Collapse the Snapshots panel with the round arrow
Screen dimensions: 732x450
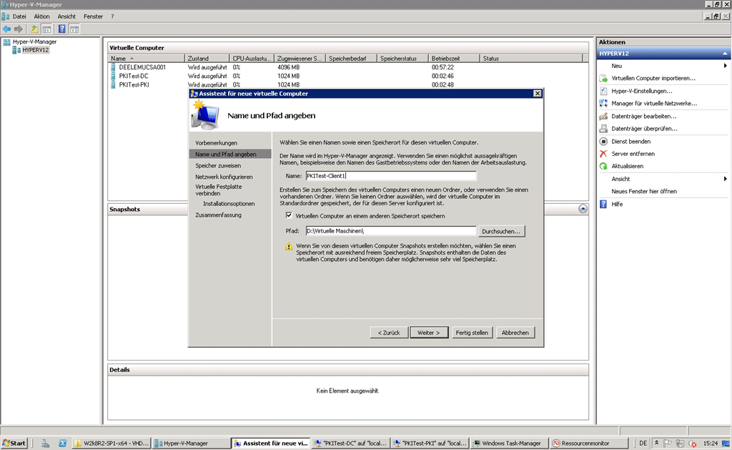pos(583,209)
